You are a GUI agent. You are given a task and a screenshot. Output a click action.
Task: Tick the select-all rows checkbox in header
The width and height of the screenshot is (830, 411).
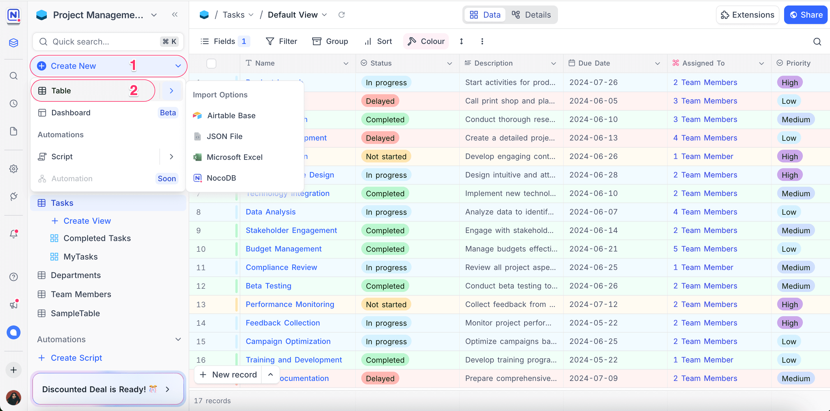point(211,64)
